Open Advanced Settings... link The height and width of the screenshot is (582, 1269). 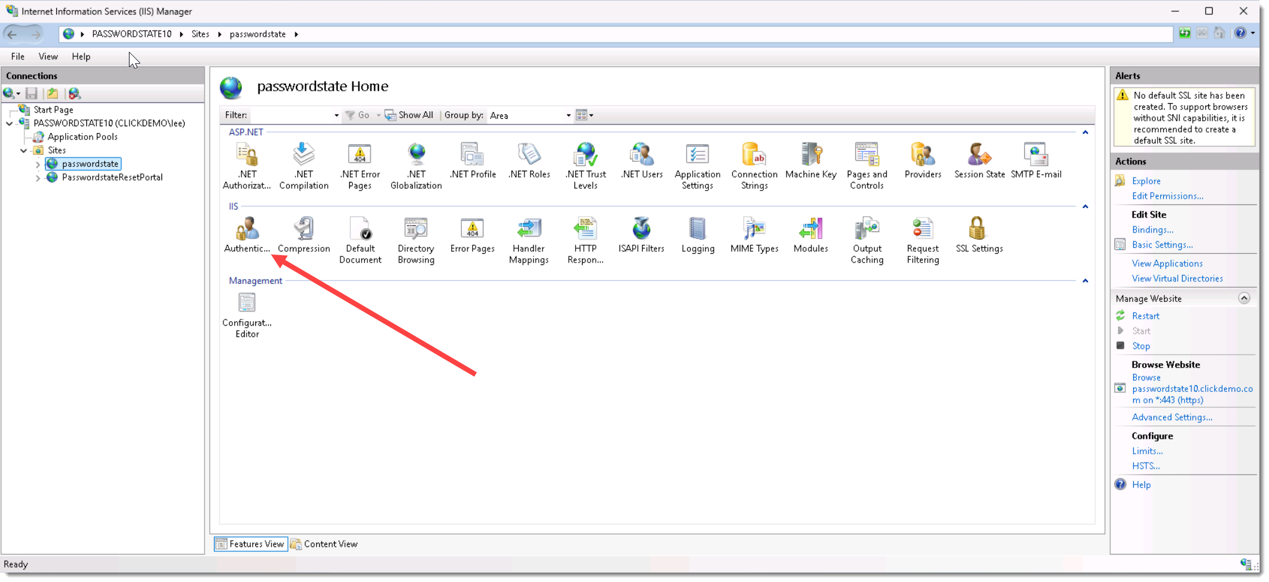1171,417
